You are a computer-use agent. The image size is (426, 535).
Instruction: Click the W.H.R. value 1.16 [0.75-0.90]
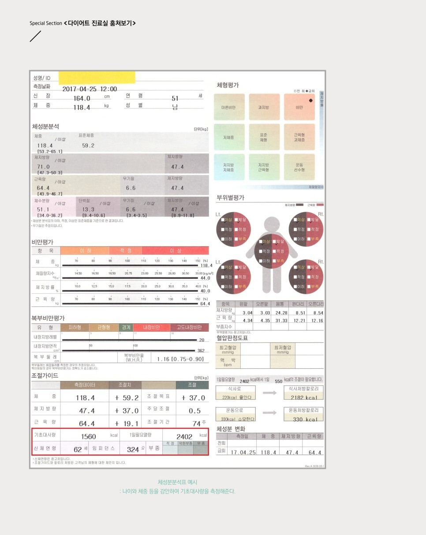(x=180, y=359)
